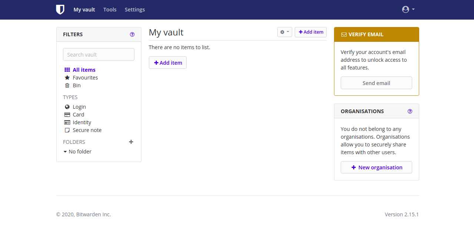Click the Bitwarden shield logo
Screen dimensions: 474x247
coord(60,10)
